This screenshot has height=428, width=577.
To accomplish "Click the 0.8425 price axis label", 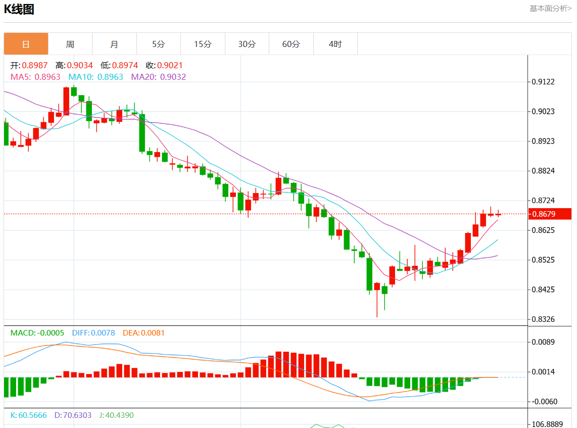I will tap(543, 289).
